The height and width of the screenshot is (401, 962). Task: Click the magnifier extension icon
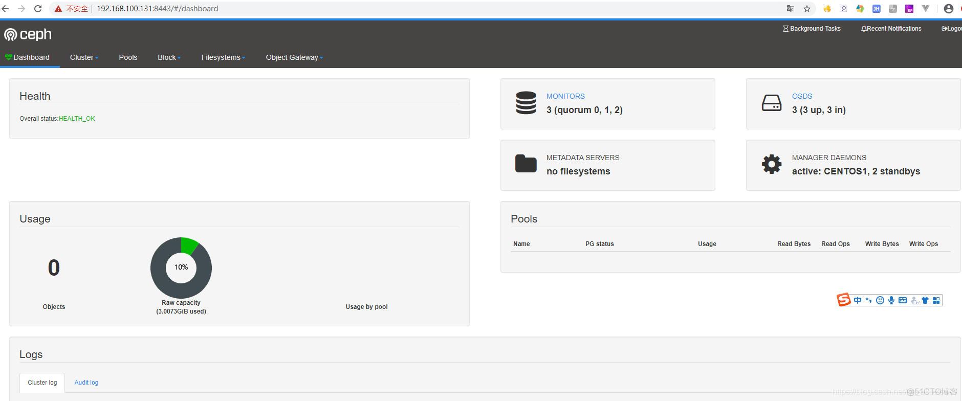tap(844, 9)
